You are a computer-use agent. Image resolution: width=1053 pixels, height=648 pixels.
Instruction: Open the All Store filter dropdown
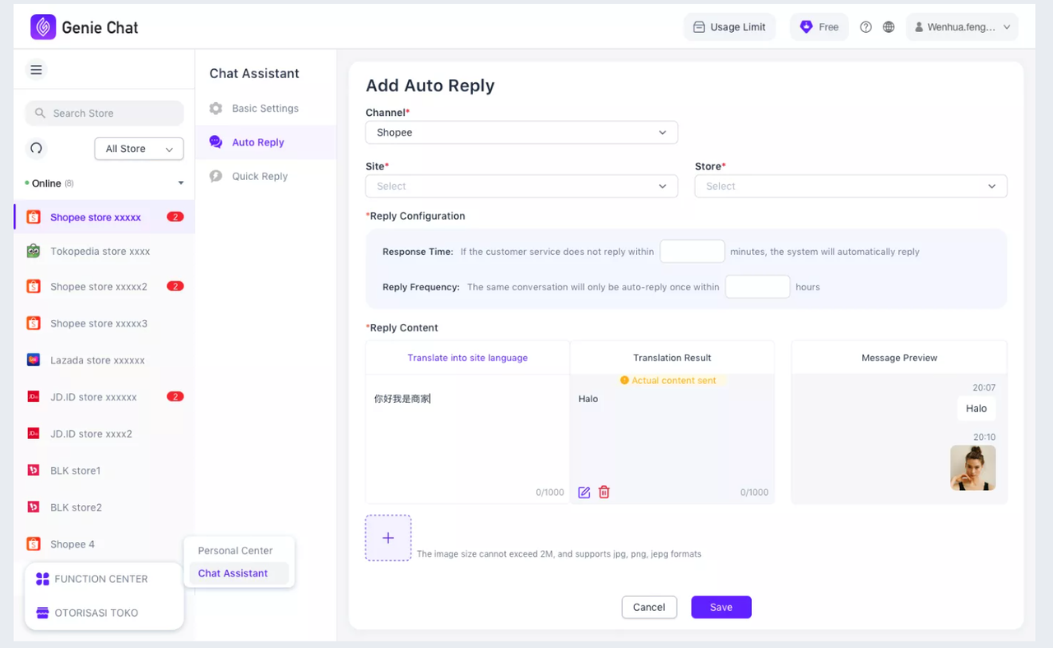[139, 149]
